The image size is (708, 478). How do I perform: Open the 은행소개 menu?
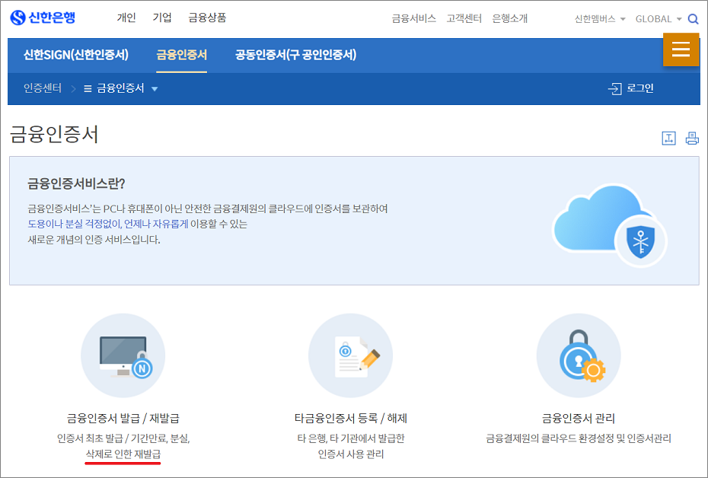[510, 18]
